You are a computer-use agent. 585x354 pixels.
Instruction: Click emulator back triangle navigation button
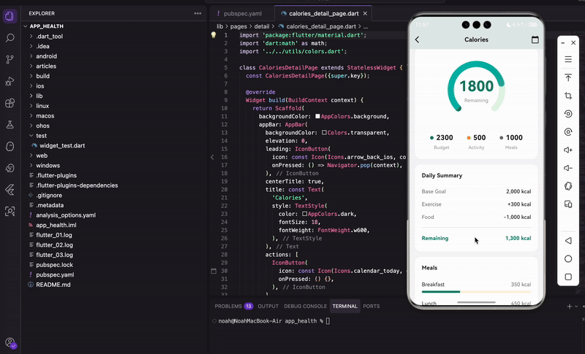tap(568, 240)
